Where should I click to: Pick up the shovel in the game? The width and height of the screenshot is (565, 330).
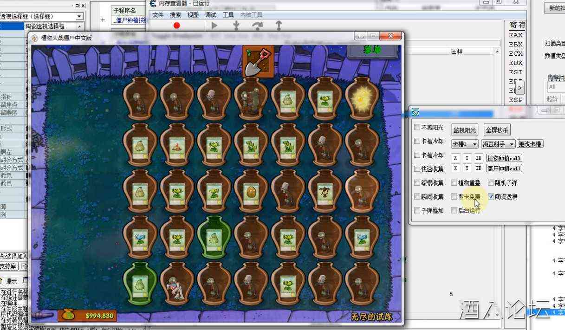tap(258, 61)
